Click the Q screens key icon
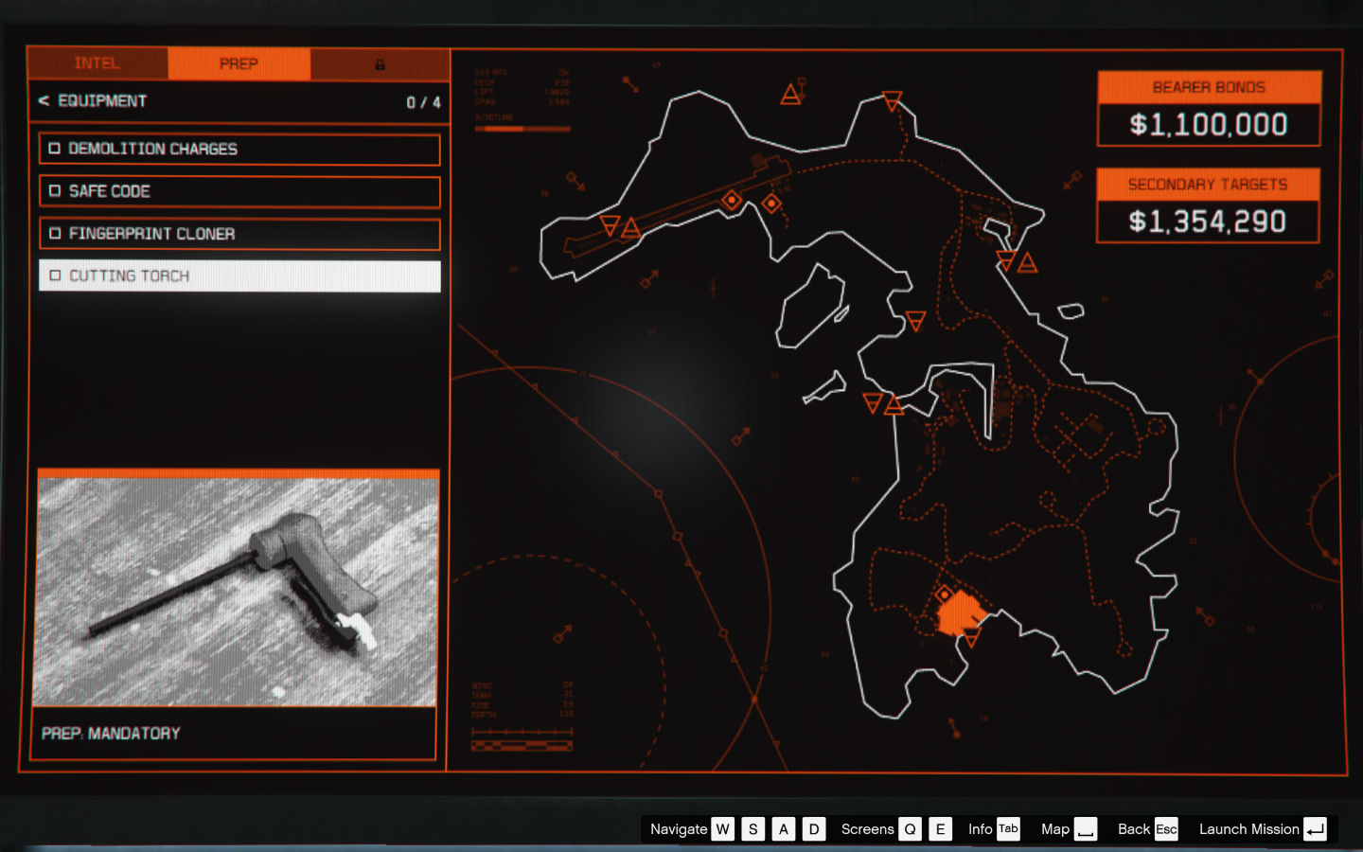1363x852 pixels. pyautogui.click(x=910, y=829)
